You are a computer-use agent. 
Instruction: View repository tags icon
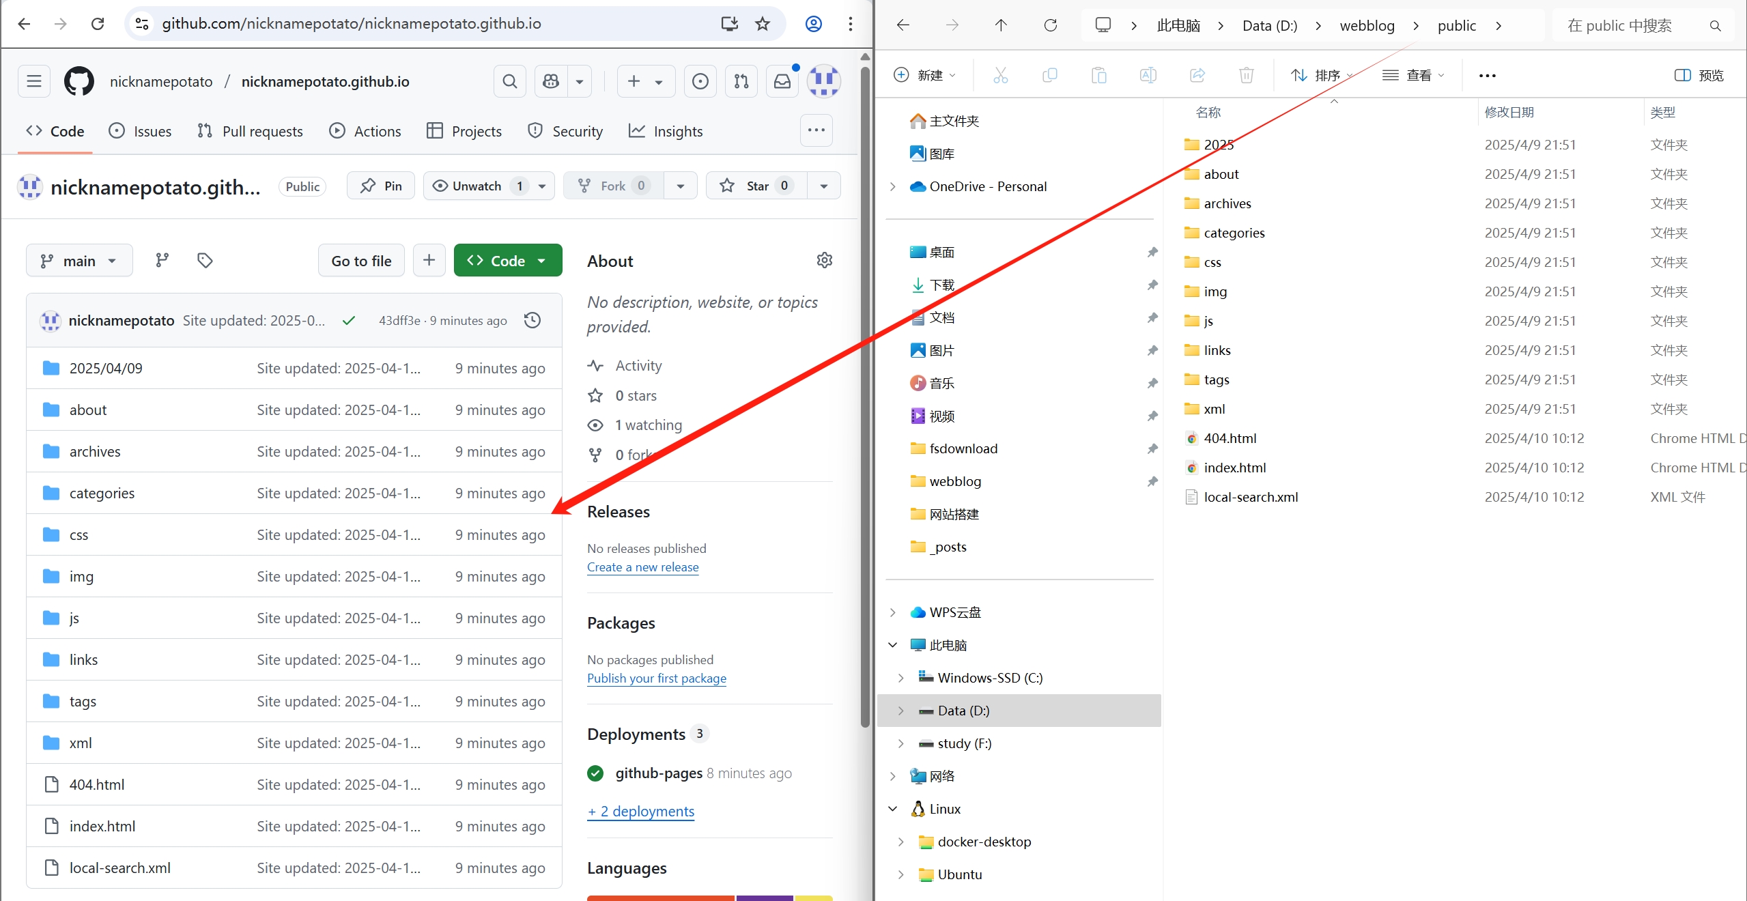click(205, 260)
